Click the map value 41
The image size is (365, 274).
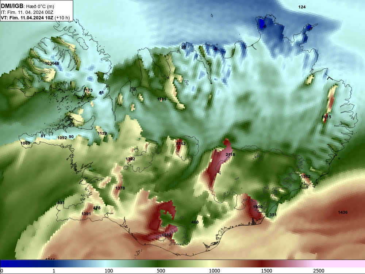click(101, 92)
